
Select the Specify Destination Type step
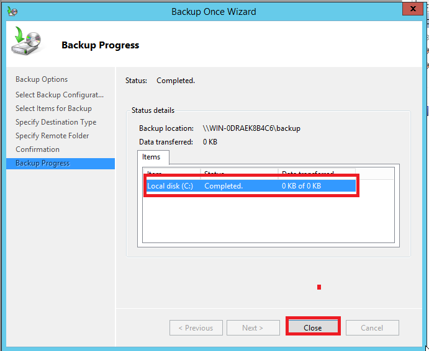[56, 122]
